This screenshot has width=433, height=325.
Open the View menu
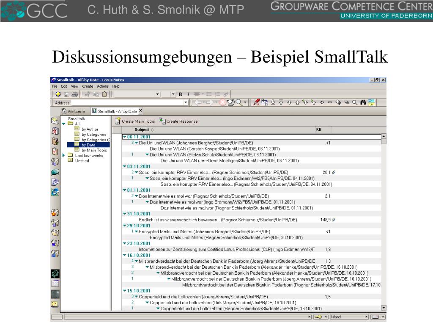pyautogui.click(x=74, y=86)
